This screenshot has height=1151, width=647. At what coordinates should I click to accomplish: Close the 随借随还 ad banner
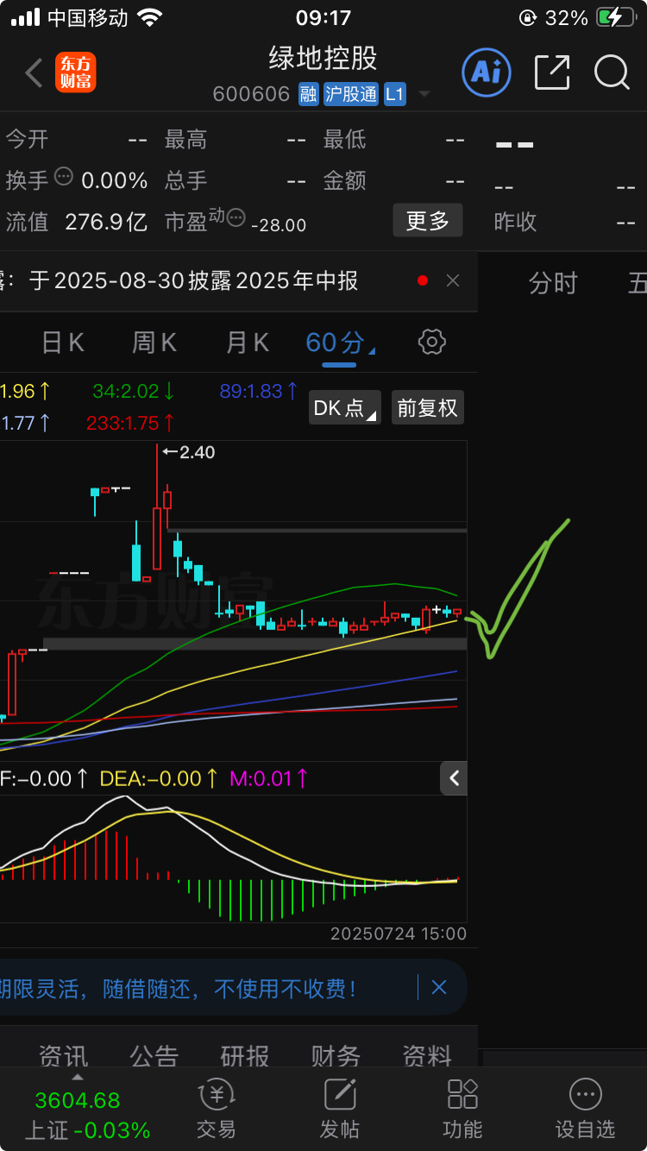point(439,987)
